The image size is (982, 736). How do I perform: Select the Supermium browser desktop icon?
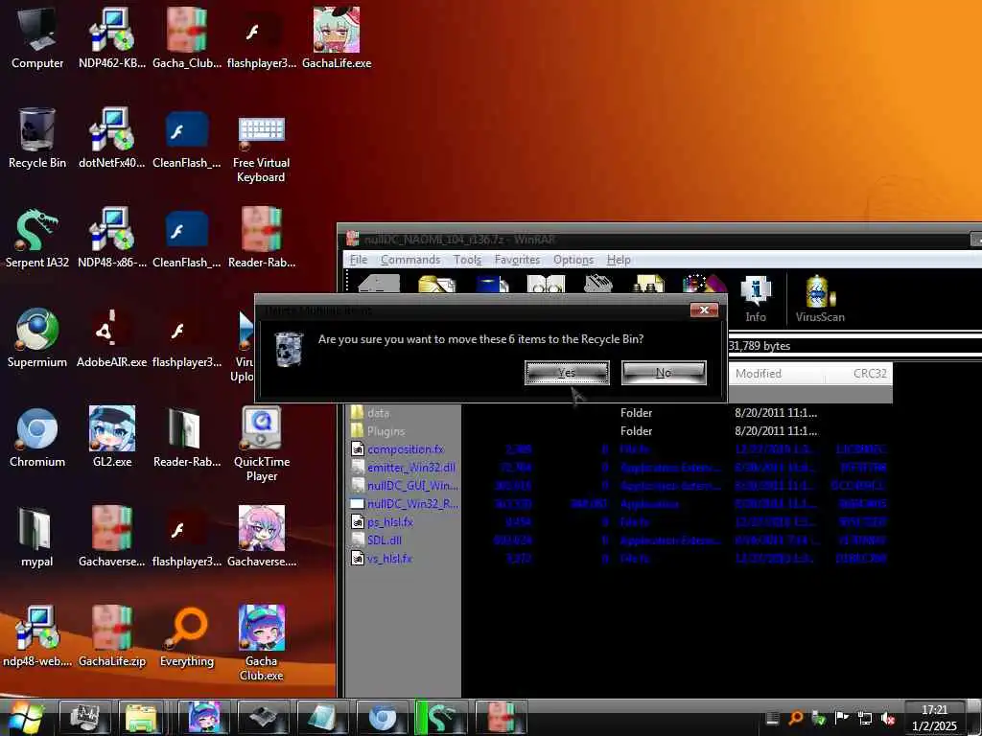tap(37, 337)
